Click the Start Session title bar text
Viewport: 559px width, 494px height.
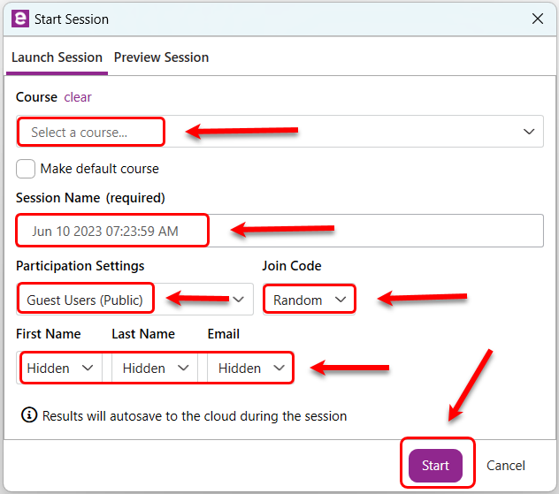click(x=72, y=19)
